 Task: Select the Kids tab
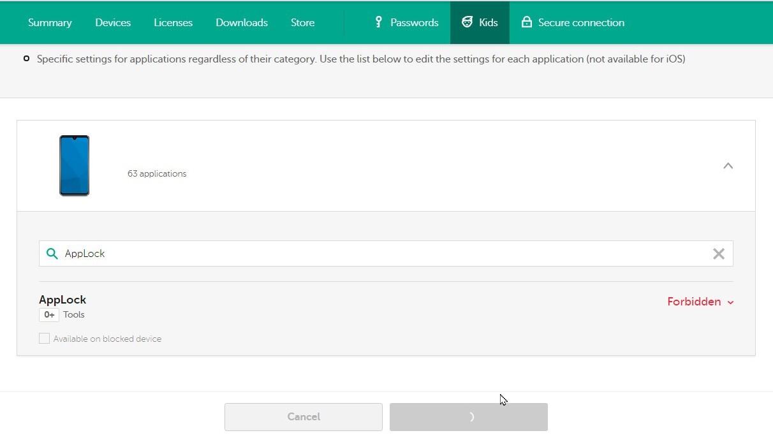coord(480,22)
